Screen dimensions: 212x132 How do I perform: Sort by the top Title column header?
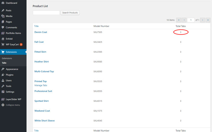tap(36, 26)
